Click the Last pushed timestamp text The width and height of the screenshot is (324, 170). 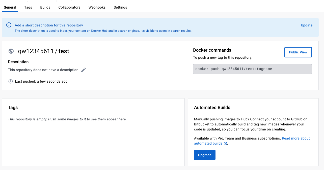click(41, 81)
